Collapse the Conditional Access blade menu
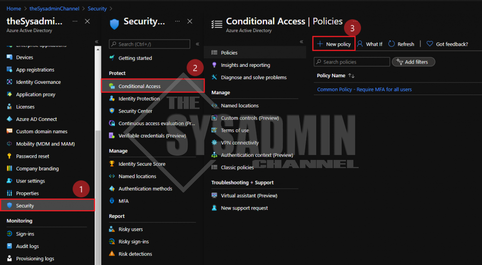Image resolution: width=482 pixels, height=265 pixels. pyautogui.click(x=302, y=41)
